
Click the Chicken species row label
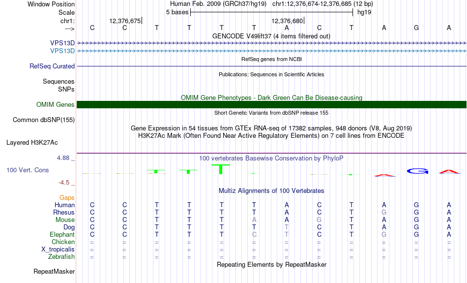[x=63, y=242]
